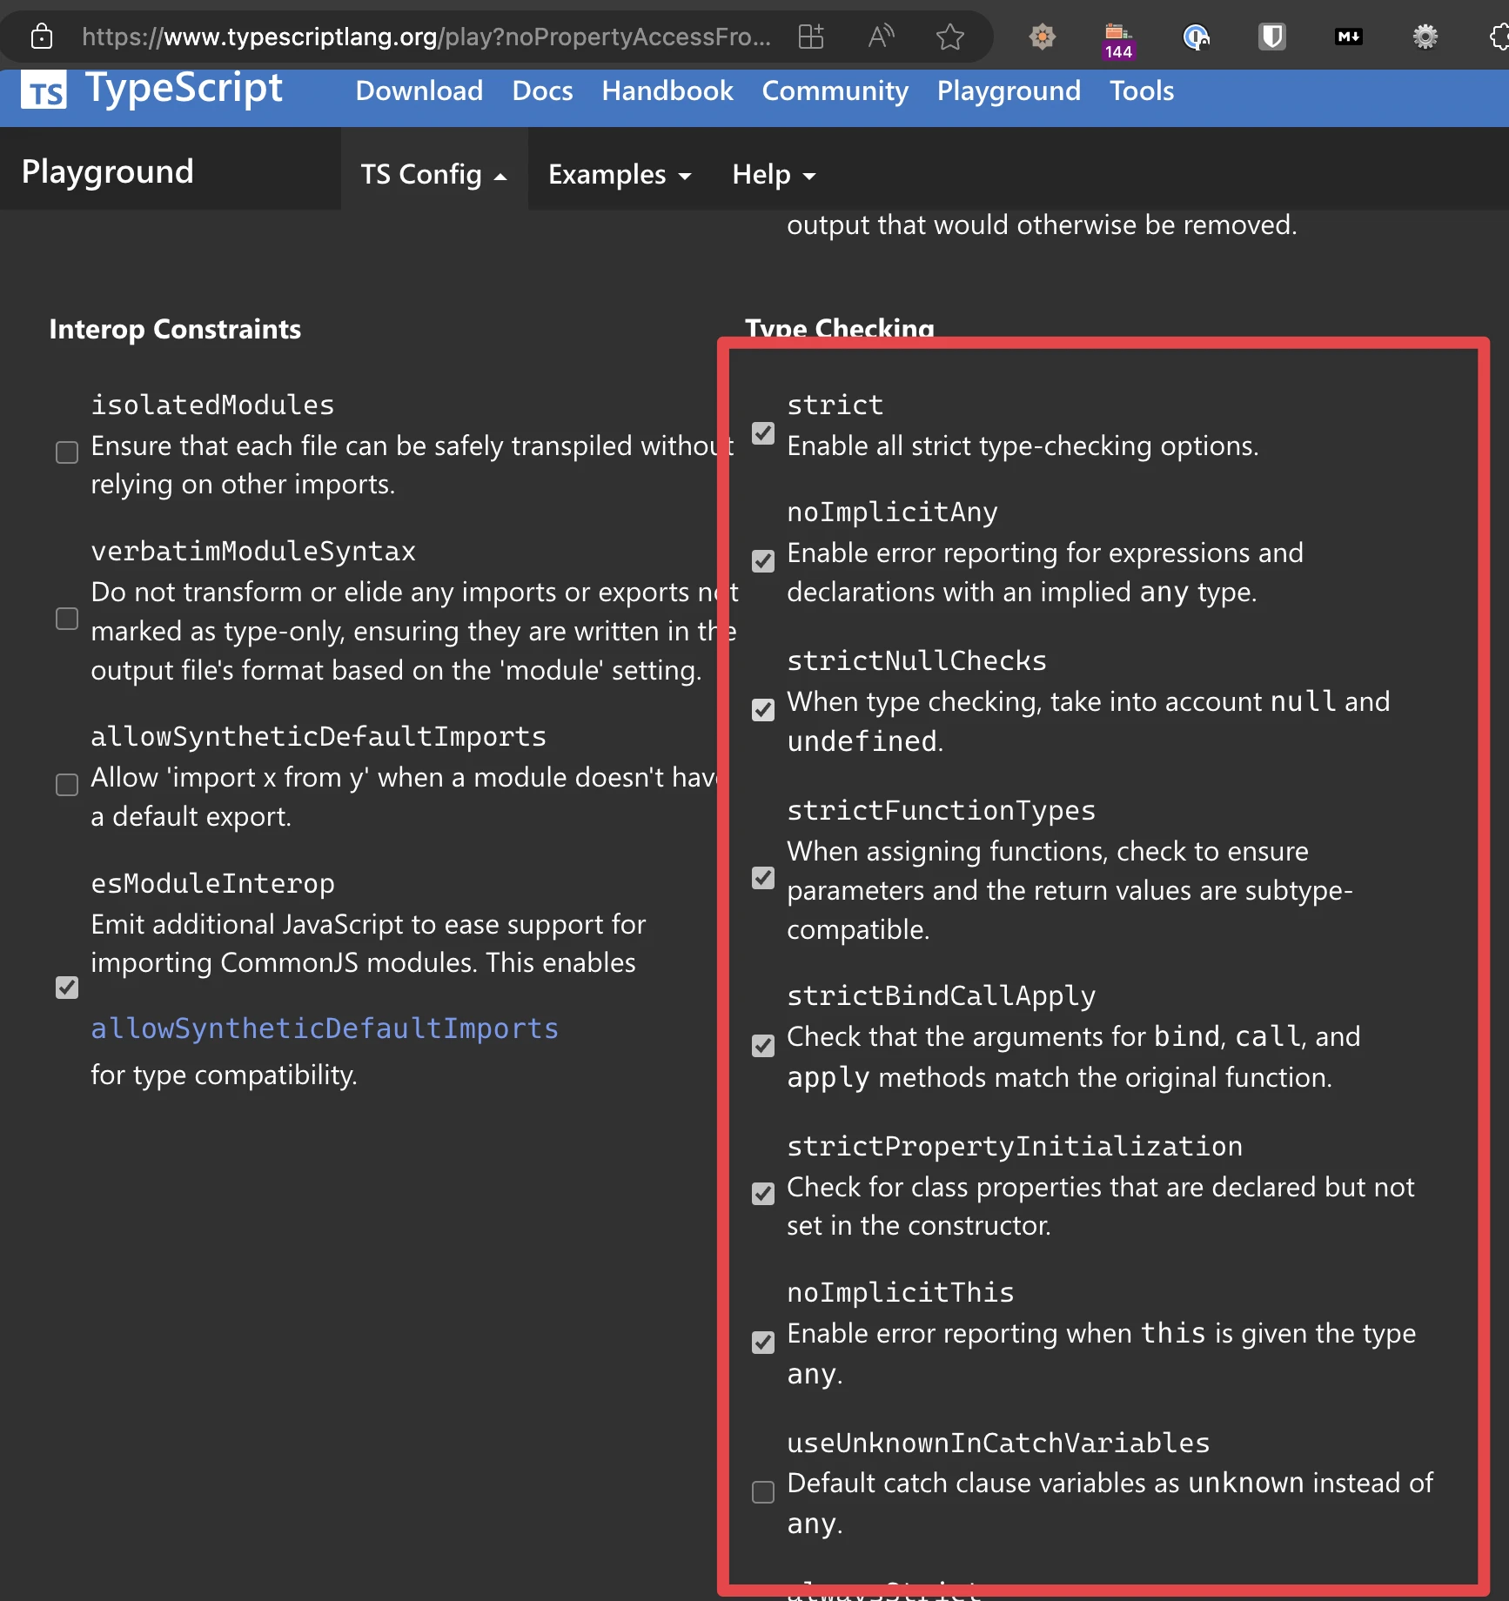This screenshot has height=1601, width=1509.
Task: Click the verbatimModuleSyntax option name
Action: click(x=253, y=551)
